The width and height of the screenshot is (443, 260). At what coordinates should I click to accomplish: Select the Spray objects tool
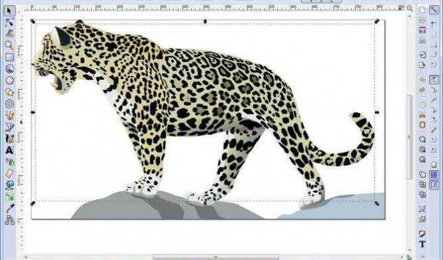9,162
